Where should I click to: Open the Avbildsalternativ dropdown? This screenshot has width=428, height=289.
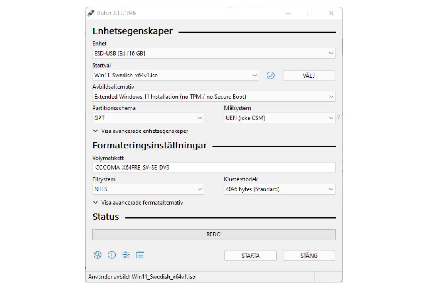coord(214,97)
